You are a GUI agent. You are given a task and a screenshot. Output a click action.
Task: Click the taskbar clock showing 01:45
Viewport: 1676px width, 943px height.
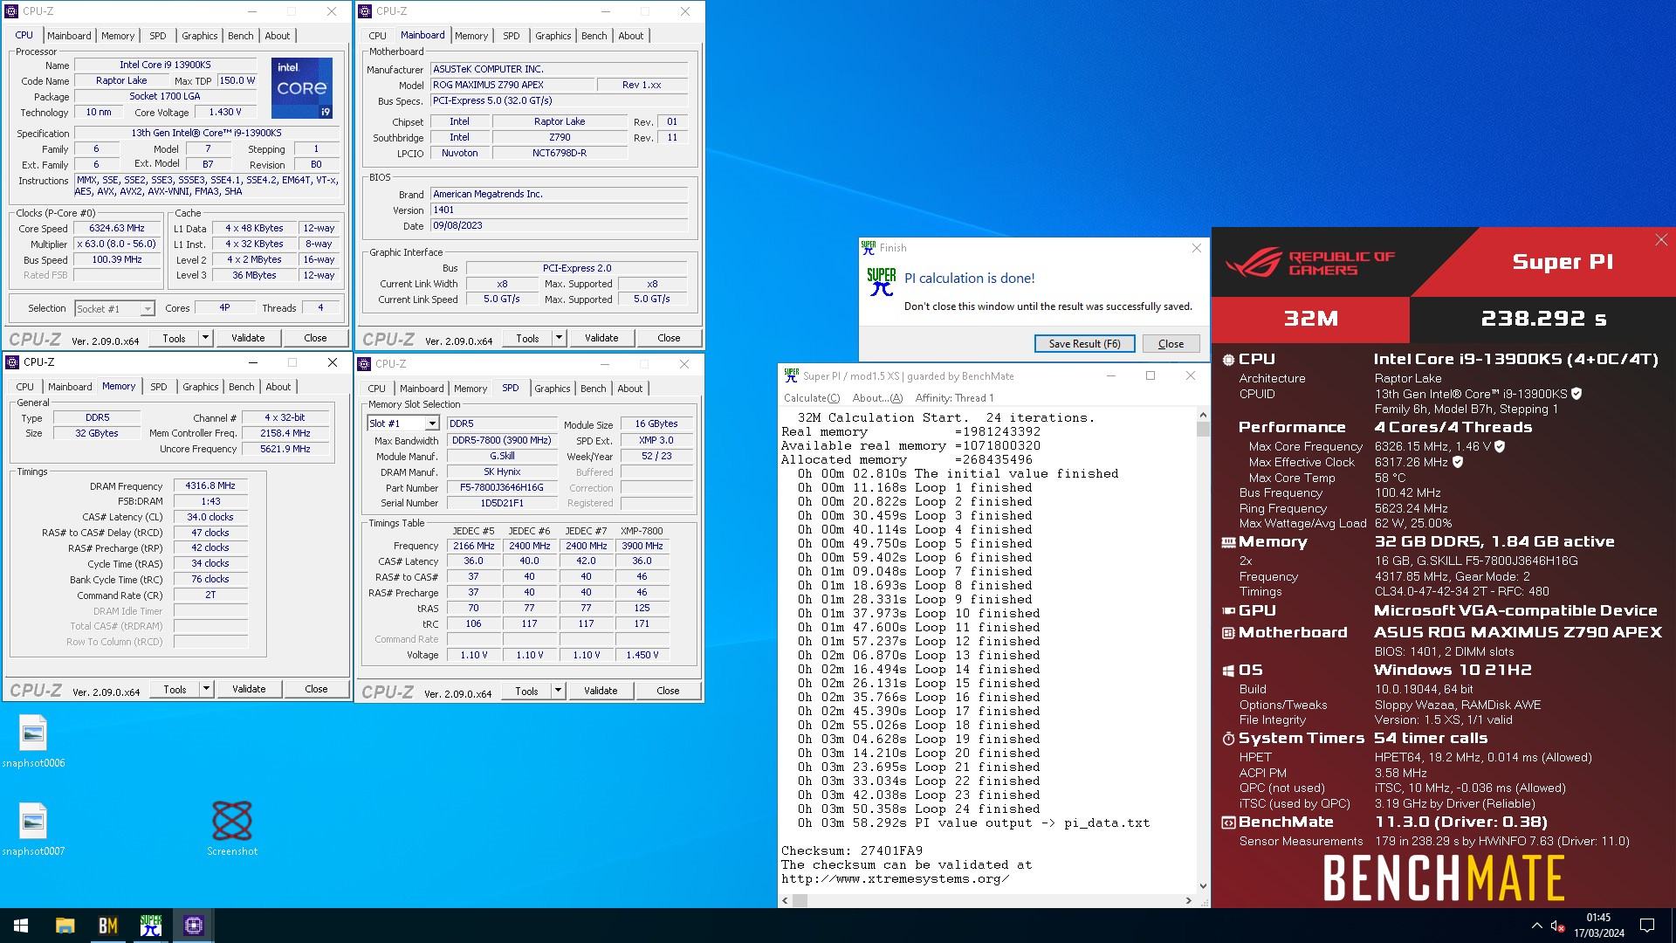[1598, 926]
